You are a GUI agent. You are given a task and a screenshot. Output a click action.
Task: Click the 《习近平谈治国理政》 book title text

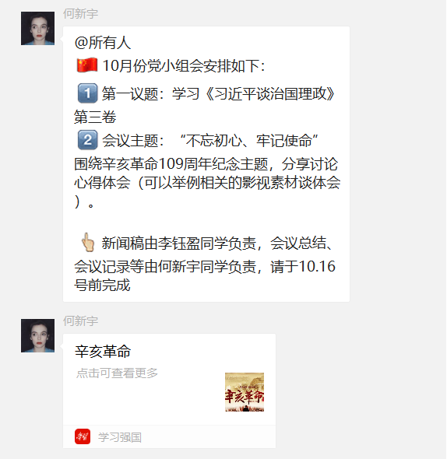coord(269,93)
